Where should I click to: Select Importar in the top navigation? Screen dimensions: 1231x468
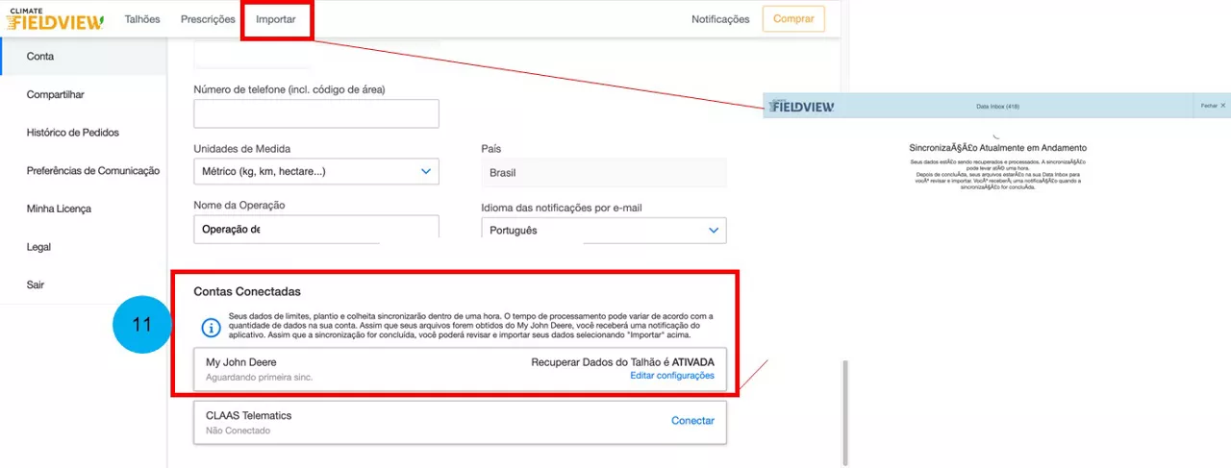click(276, 19)
